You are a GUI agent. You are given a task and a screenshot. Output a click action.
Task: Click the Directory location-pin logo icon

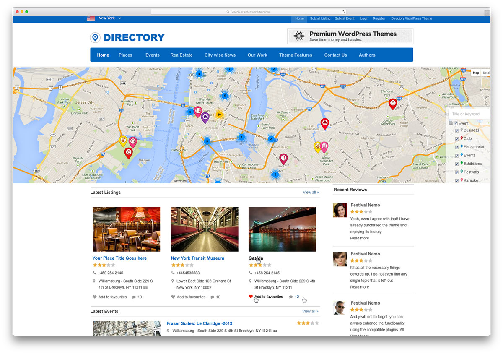[x=95, y=38]
